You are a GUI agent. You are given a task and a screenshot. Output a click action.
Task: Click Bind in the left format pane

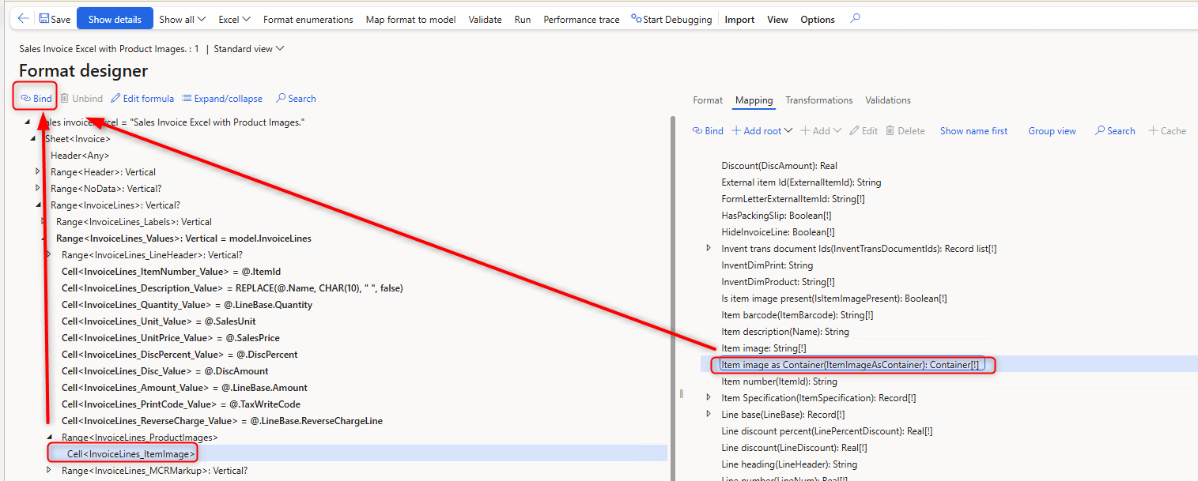pyautogui.click(x=36, y=99)
